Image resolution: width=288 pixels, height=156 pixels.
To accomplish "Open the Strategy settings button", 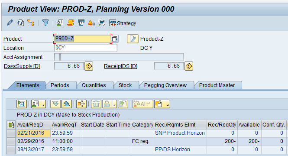I will (x=123, y=23).
